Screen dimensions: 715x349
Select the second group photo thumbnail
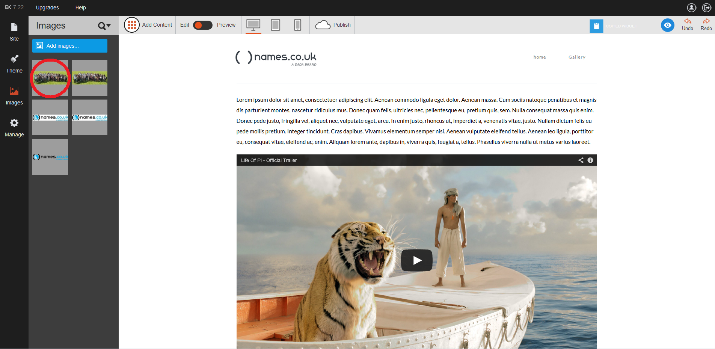click(x=89, y=78)
